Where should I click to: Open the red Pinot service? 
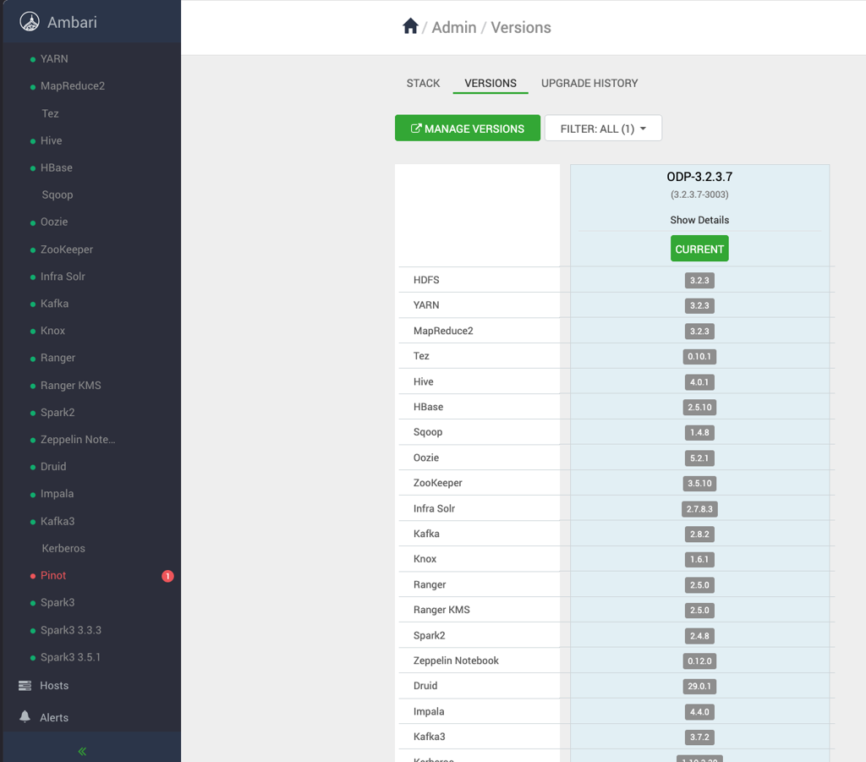pyautogui.click(x=53, y=575)
